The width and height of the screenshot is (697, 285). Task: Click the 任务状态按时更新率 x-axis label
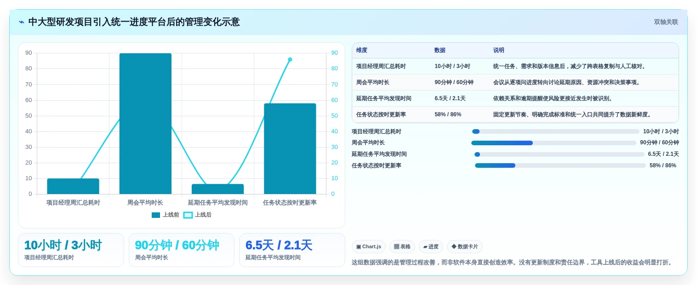[x=290, y=202]
